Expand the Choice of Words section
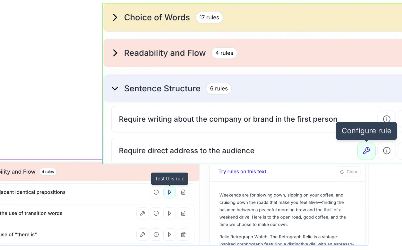The image size is (402, 250). point(115,17)
